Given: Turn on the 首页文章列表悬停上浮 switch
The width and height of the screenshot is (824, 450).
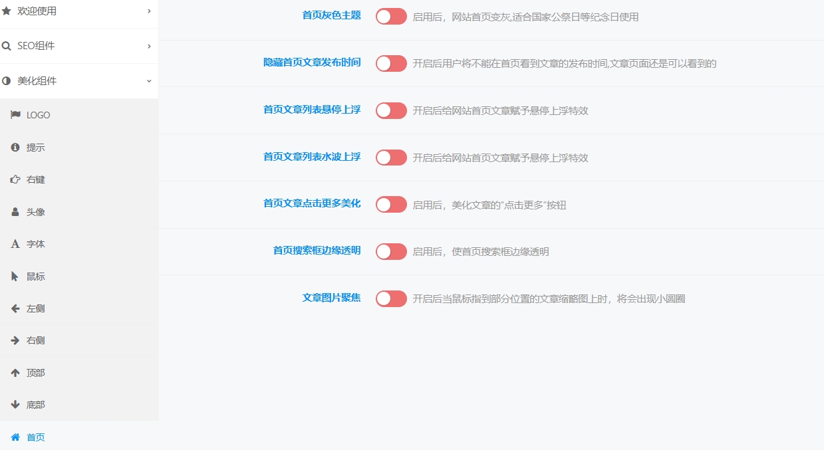Looking at the screenshot, I should (x=391, y=110).
